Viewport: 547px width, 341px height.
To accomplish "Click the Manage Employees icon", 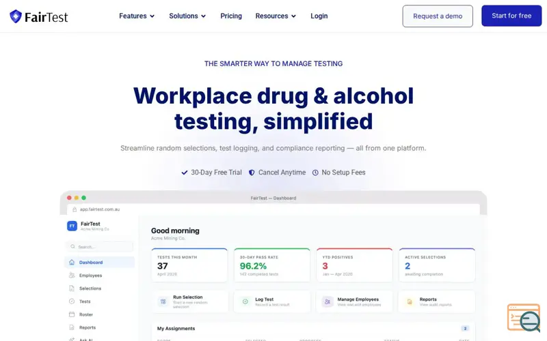I will click(x=328, y=301).
